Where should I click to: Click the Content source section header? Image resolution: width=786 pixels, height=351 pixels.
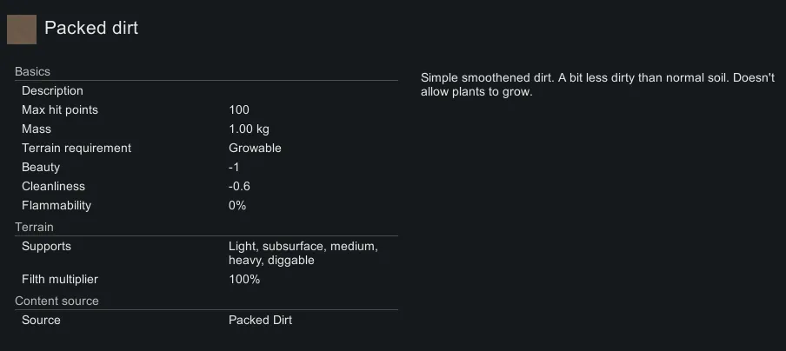click(57, 301)
